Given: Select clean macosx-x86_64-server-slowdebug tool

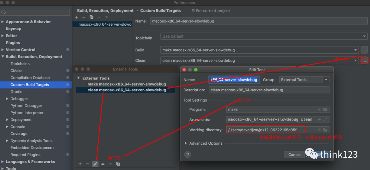Looking at the screenshot, I should click(x=127, y=90).
